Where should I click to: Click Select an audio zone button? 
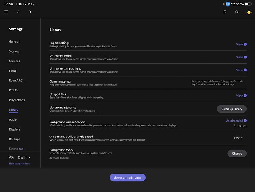[128, 177]
